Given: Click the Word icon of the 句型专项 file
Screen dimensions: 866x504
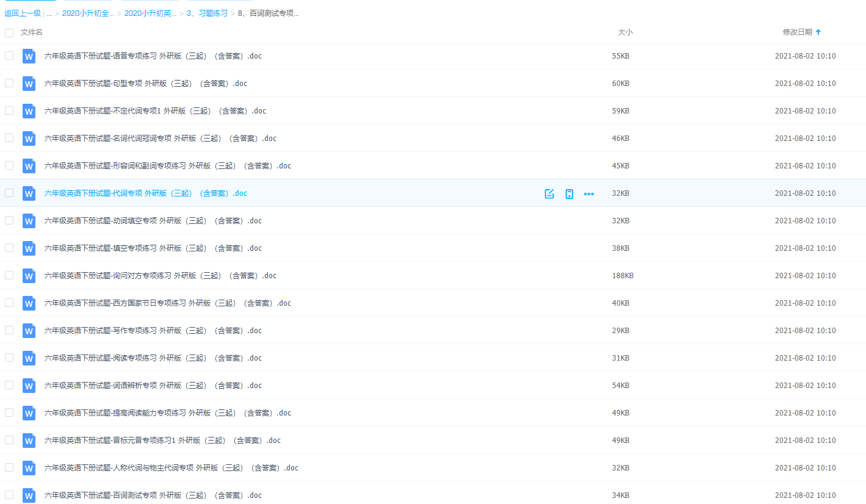Looking at the screenshot, I should (x=29, y=84).
